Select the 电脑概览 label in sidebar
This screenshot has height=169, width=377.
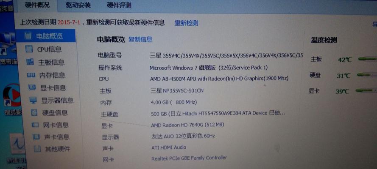coord(49,36)
